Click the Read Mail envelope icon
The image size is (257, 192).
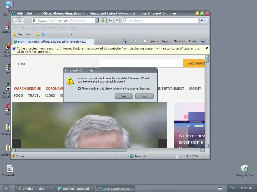(146, 41)
